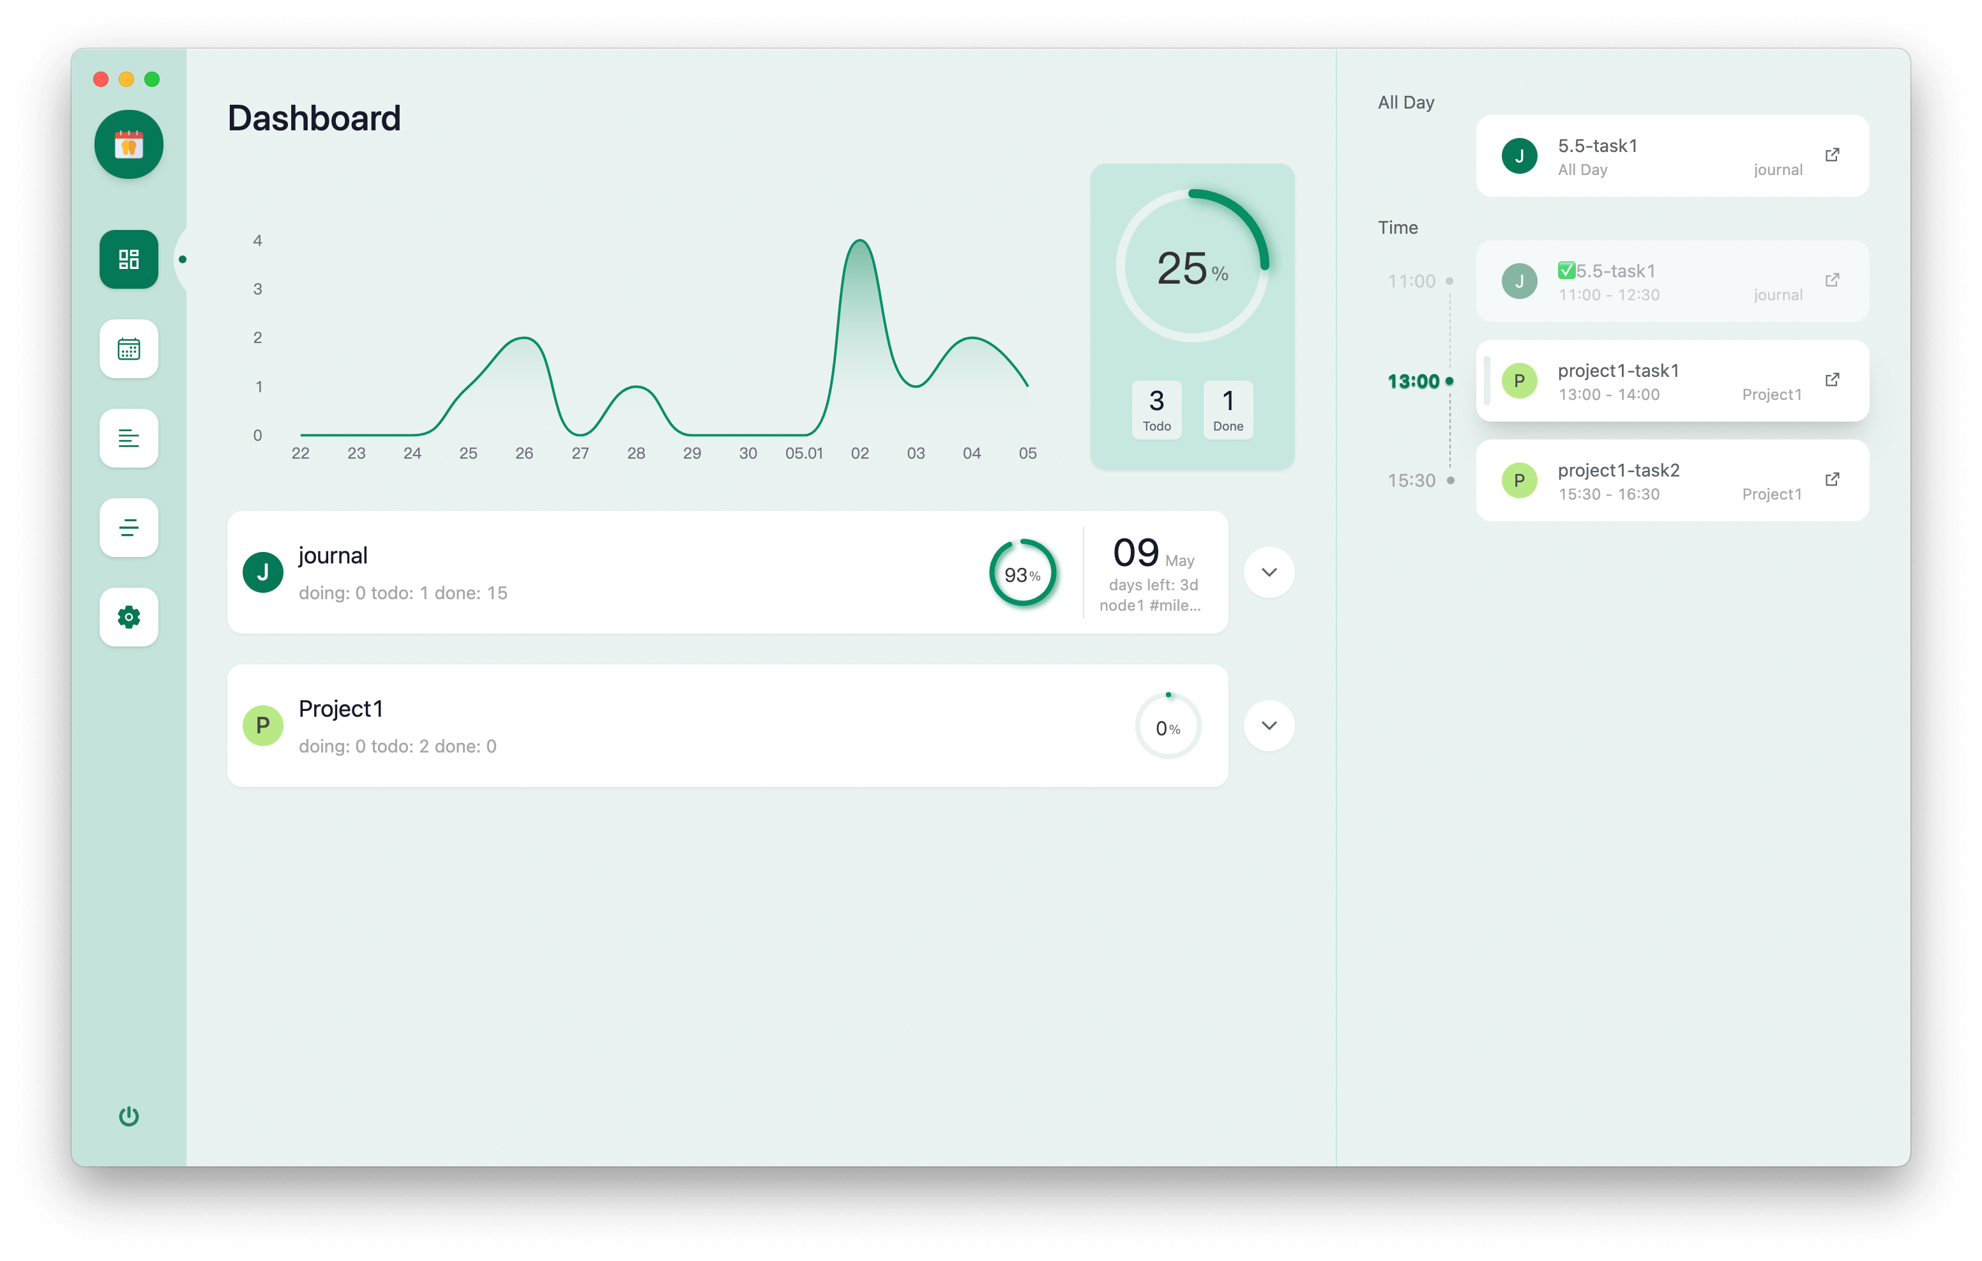Expand the Project1 card chevron
1982x1261 pixels.
coord(1268,726)
